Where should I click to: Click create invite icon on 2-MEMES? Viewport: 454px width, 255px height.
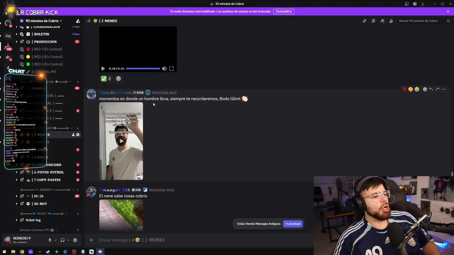tap(73, 135)
